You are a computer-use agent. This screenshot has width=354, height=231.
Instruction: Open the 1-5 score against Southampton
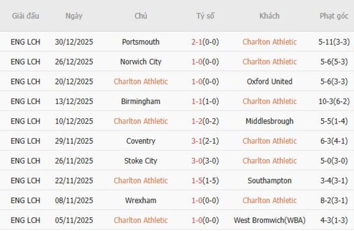198,180
